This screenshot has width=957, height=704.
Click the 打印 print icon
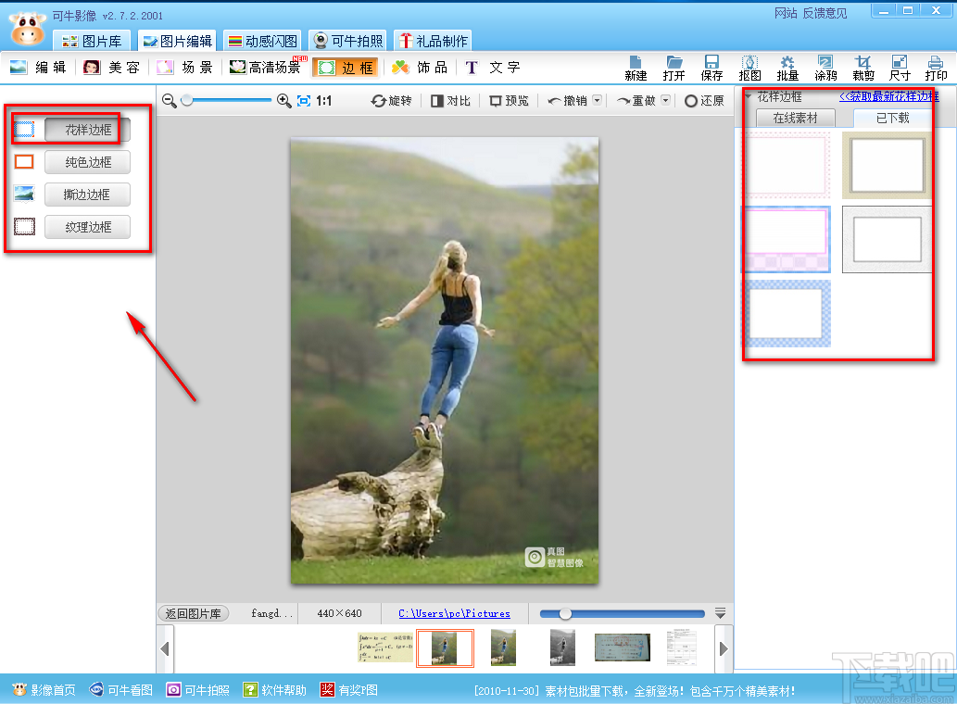pos(936,69)
